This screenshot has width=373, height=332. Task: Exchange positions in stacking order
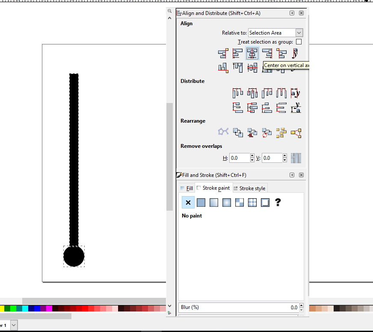coord(252,132)
